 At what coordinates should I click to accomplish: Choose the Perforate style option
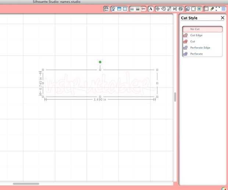pos(202,54)
